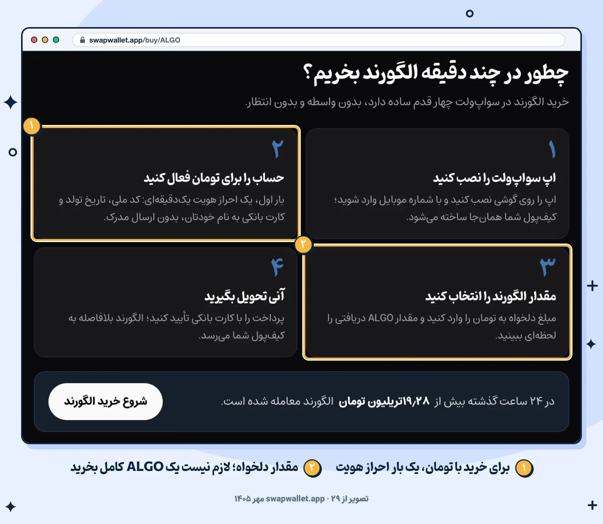
Task: Click description پرداخت را با کارت بانکی تأیید کنید
Action: point(176,326)
